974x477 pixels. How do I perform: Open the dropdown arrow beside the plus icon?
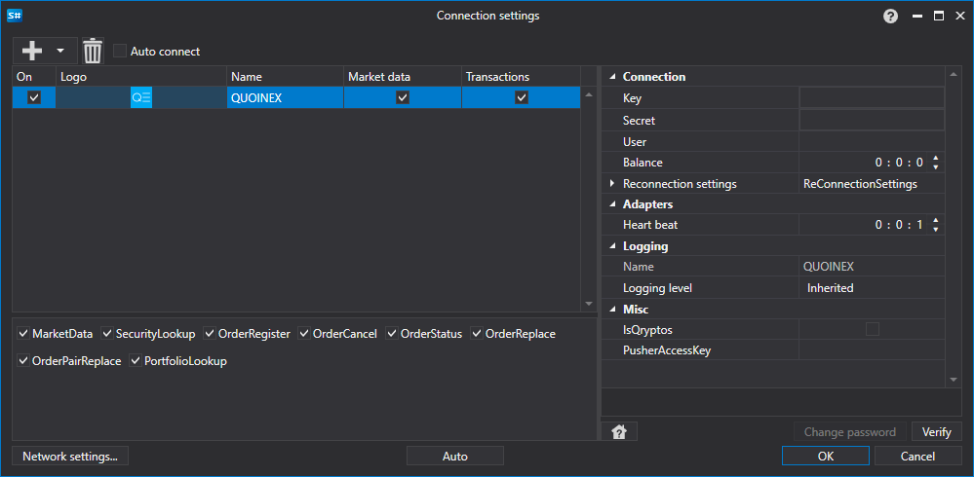[x=60, y=51]
